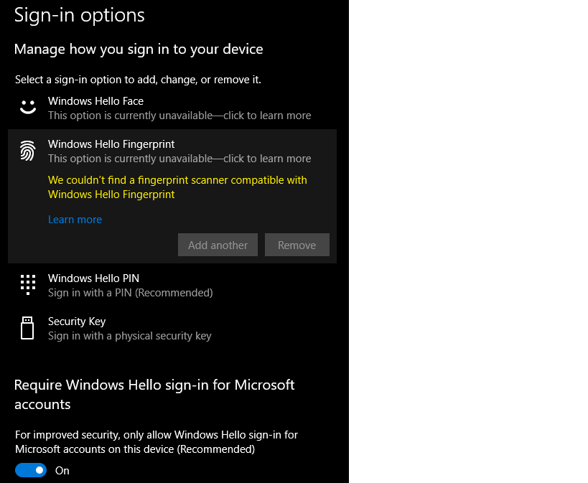Viewport: 588px width, 483px height.
Task: Open the Learn more link
Action: (x=75, y=220)
